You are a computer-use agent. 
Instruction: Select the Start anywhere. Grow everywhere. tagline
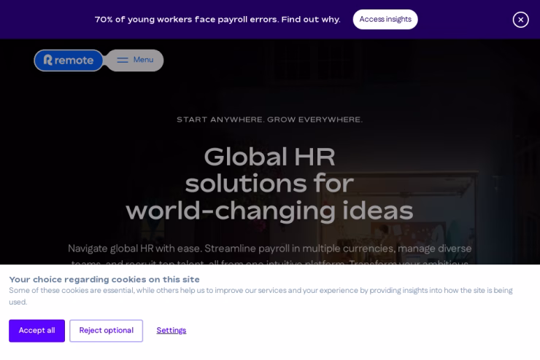(x=270, y=120)
